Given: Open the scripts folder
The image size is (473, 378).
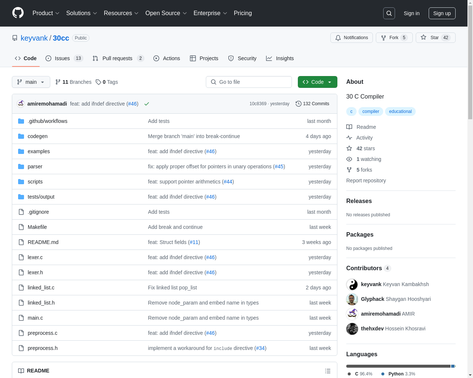Looking at the screenshot, I should coord(35,182).
